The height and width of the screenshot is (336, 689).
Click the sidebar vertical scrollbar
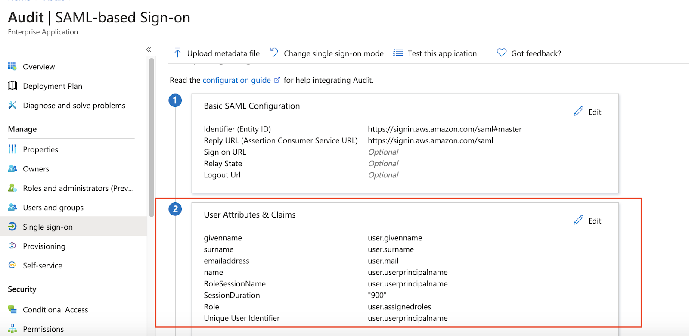[151, 138]
